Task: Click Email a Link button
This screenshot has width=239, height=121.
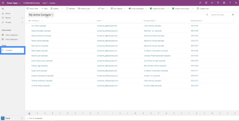Action: click(84, 9)
